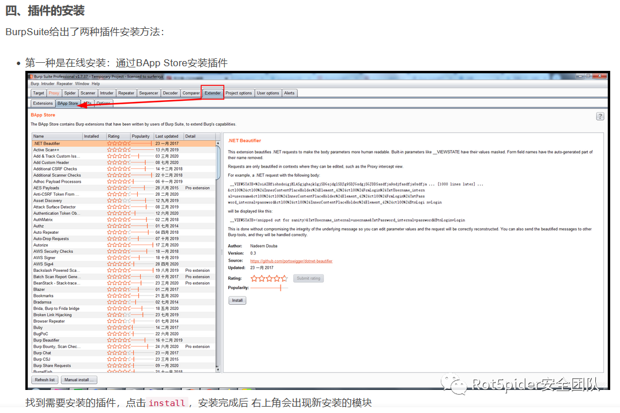The width and height of the screenshot is (620, 413).
Task: Open the Alerts tab
Action: (289, 93)
